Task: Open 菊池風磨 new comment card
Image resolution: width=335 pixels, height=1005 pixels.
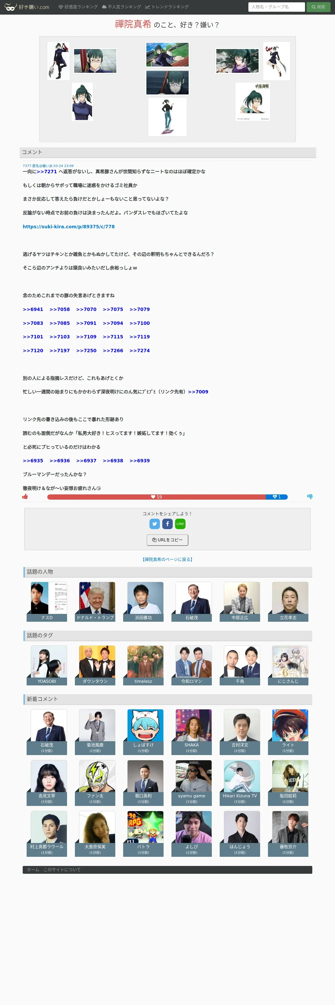Action: 95,732
